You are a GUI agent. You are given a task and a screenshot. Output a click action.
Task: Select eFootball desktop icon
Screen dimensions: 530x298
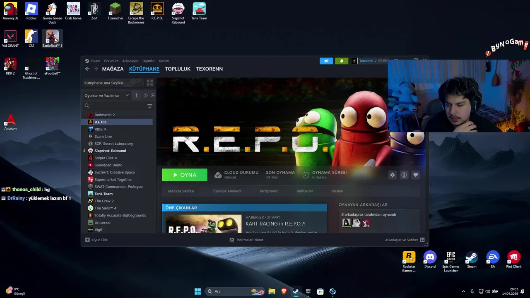[x=52, y=66]
